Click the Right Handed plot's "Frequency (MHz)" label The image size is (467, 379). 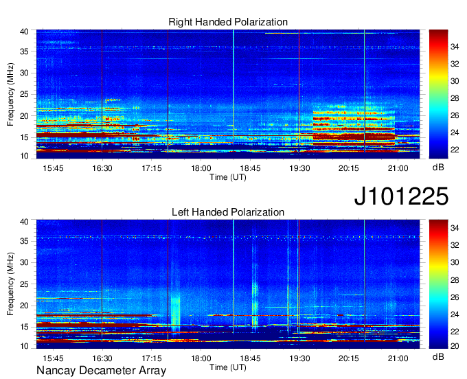[10, 94]
